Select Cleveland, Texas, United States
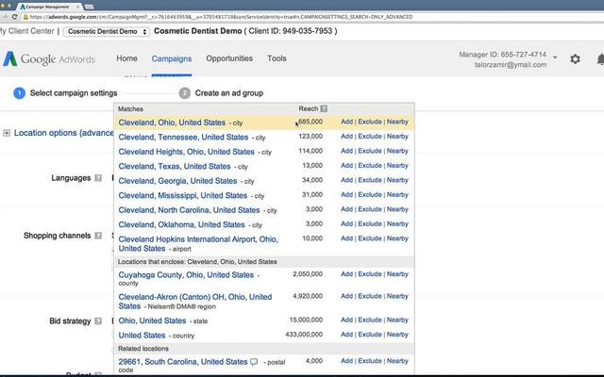 [x=175, y=166]
